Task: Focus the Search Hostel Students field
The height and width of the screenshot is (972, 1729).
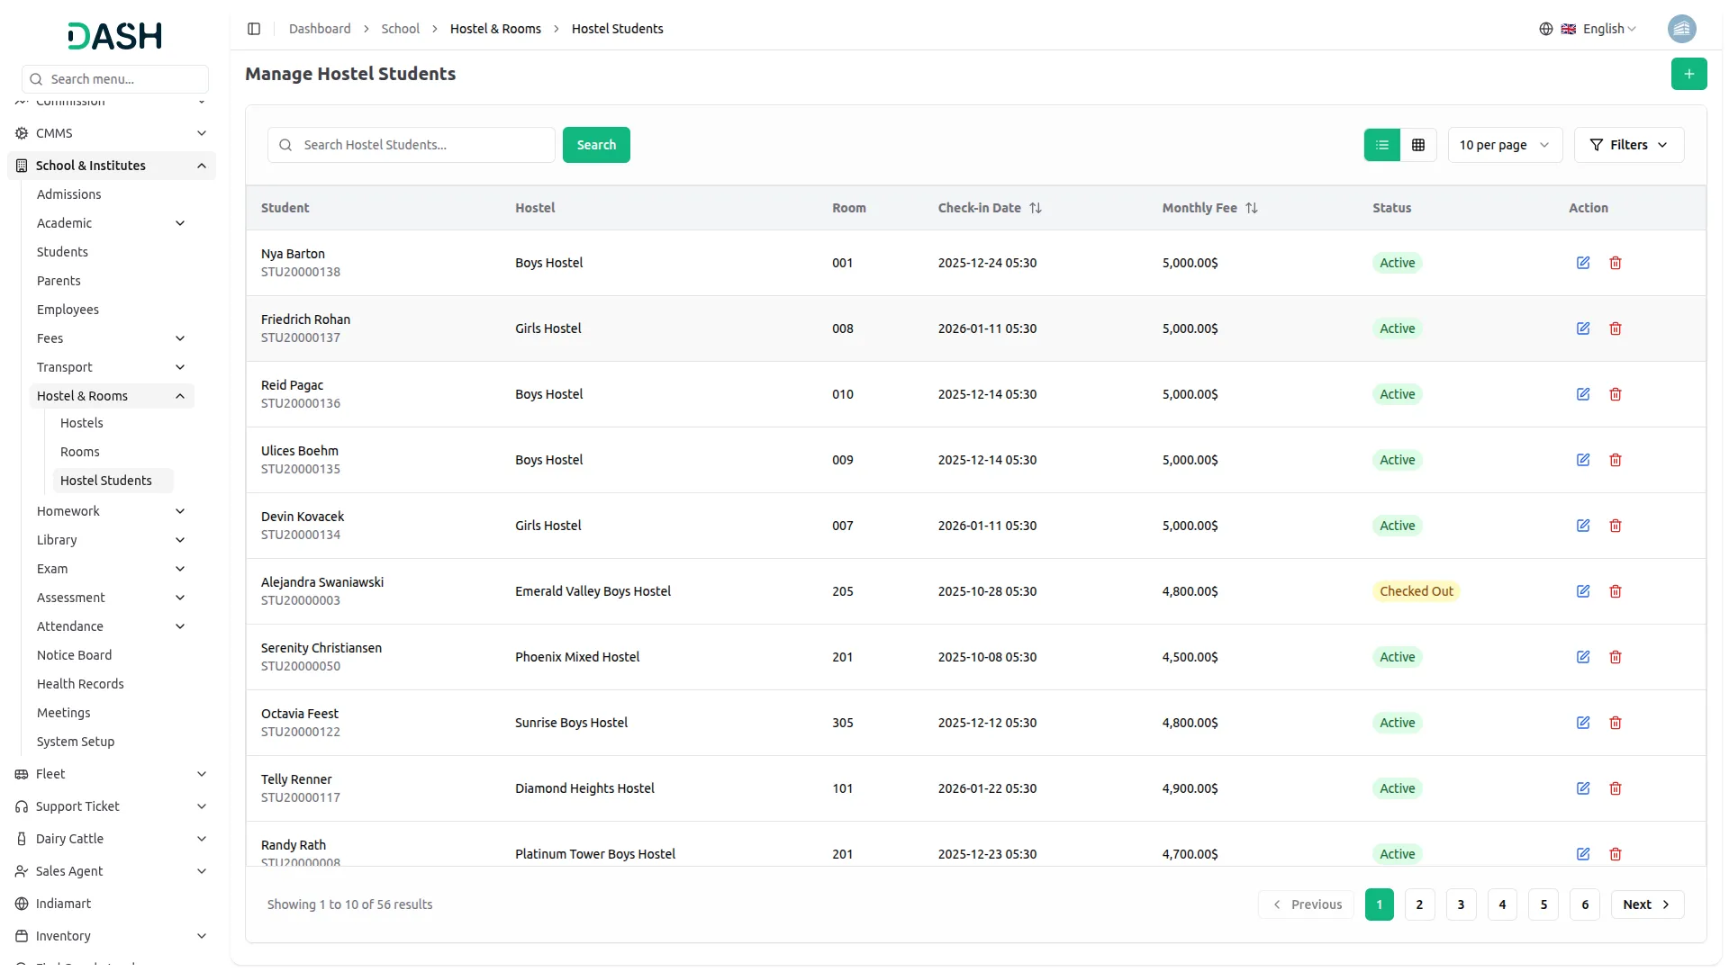Action: [x=412, y=145]
